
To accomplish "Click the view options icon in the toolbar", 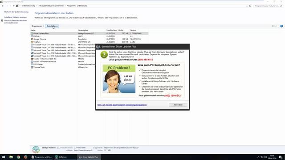I will point(273,26).
